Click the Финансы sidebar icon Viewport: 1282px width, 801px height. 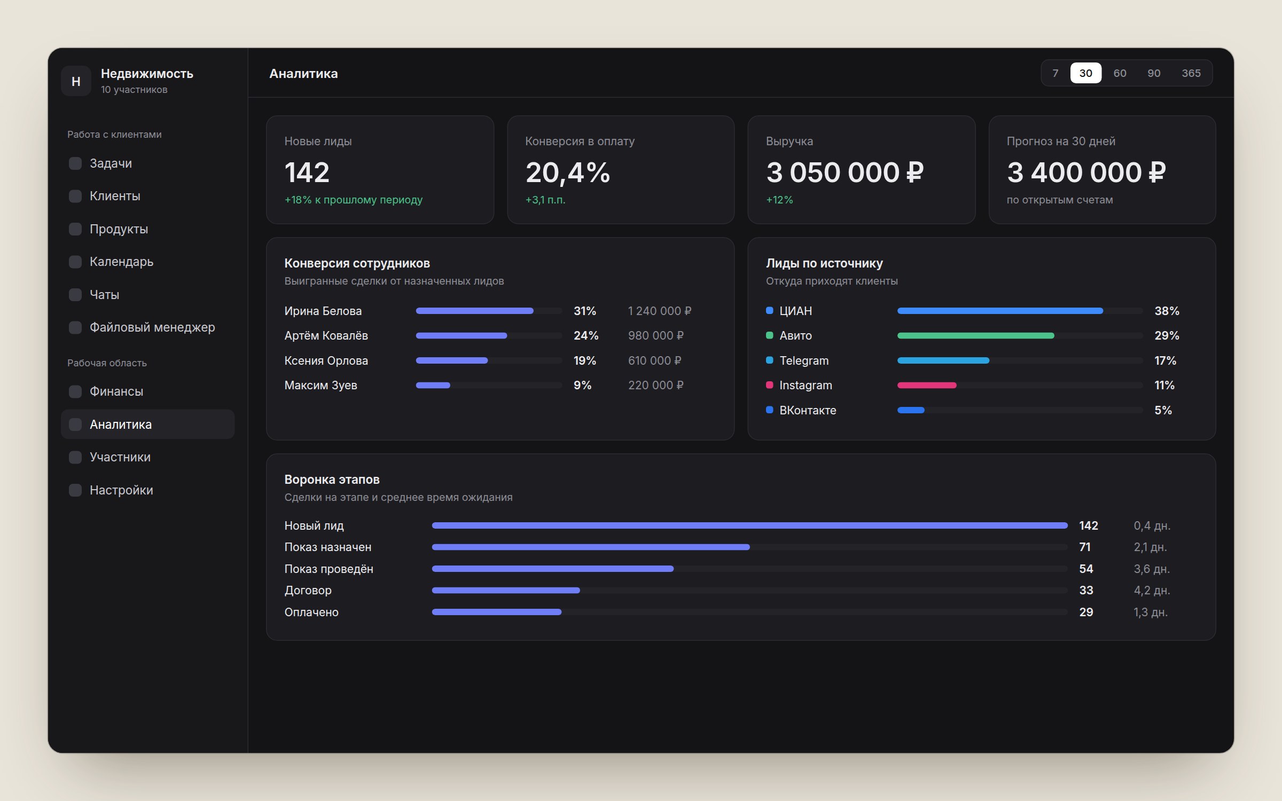click(75, 391)
